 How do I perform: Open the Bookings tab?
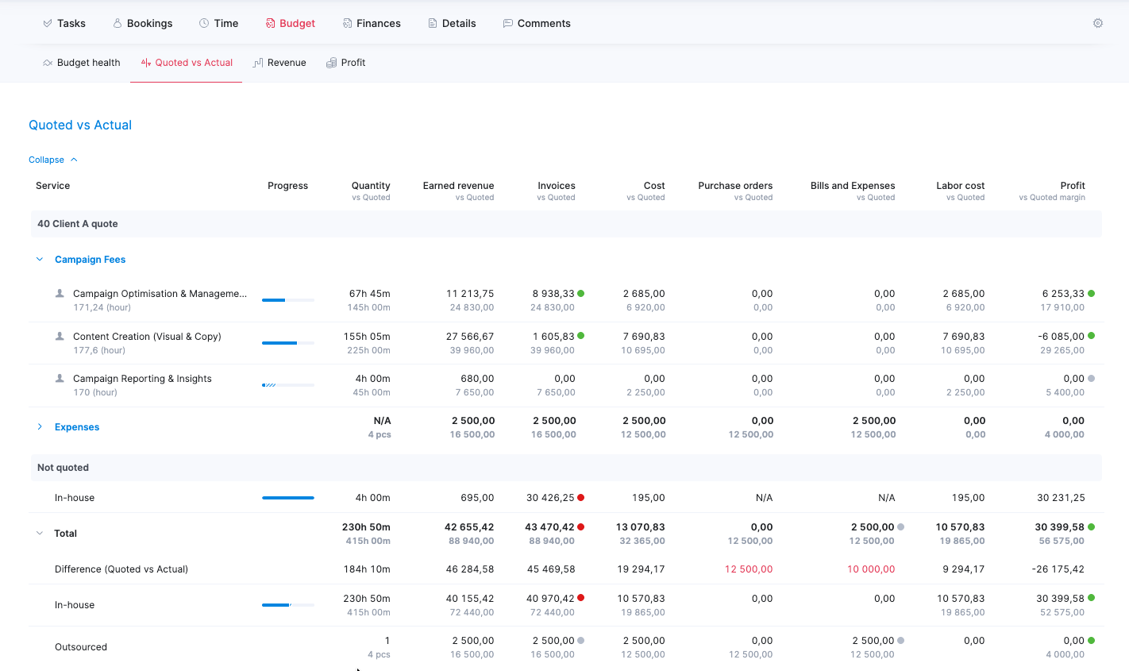pyautogui.click(x=143, y=23)
